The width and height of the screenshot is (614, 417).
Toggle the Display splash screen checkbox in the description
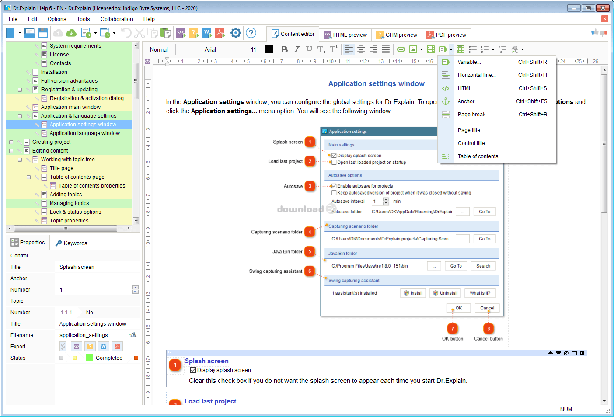click(x=193, y=370)
